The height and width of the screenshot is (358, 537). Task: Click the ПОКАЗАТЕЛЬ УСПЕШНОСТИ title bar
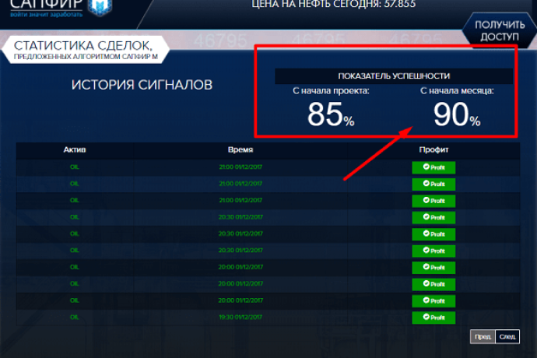tap(394, 76)
